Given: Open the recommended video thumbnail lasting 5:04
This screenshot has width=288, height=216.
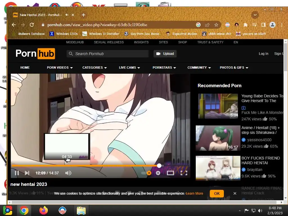Looking at the screenshot, I should (218, 106).
